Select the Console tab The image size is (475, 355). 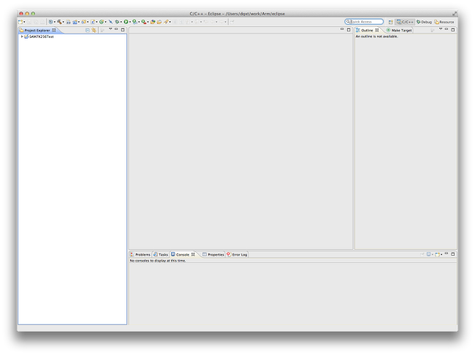tap(183, 254)
